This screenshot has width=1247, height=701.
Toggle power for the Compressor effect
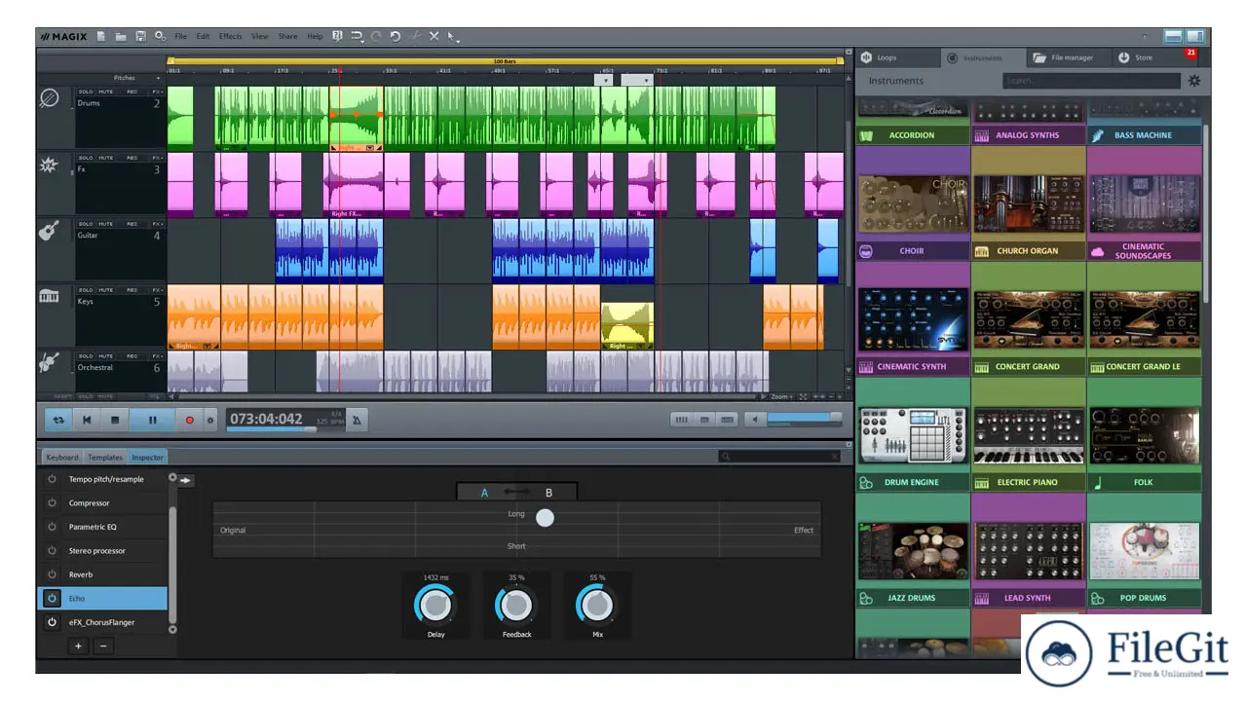[x=53, y=503]
